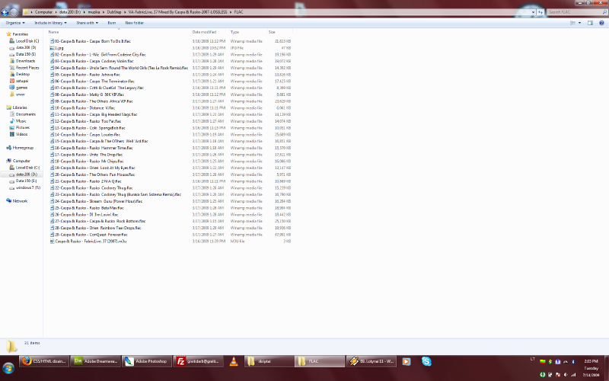Sort files by the Name column
This screenshot has width=609, height=381.
pyautogui.click(x=53, y=32)
